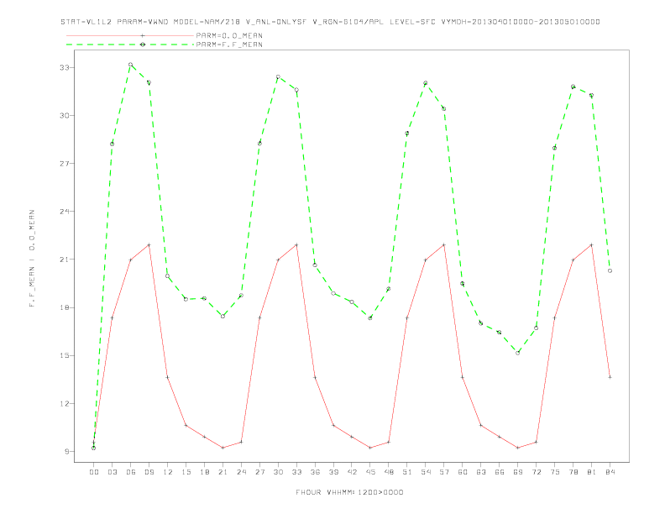The width and height of the screenshot is (665, 514).
Task: Click the green F_MEAN marker at hour 84
Action: [610, 270]
